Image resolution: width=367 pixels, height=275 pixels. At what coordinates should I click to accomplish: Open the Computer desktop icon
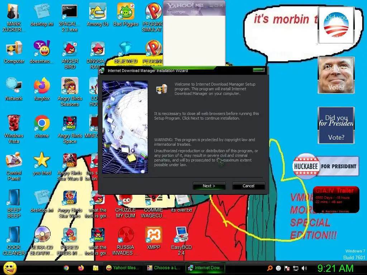coord(14,52)
